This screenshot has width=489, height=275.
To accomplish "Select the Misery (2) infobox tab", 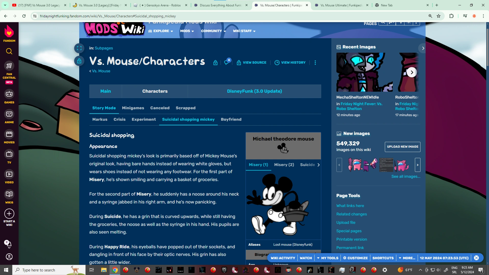I will click(x=284, y=165).
